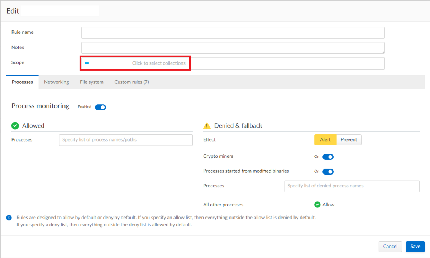The image size is (430, 258).
Task: Click the Rule name label
Action: point(23,32)
